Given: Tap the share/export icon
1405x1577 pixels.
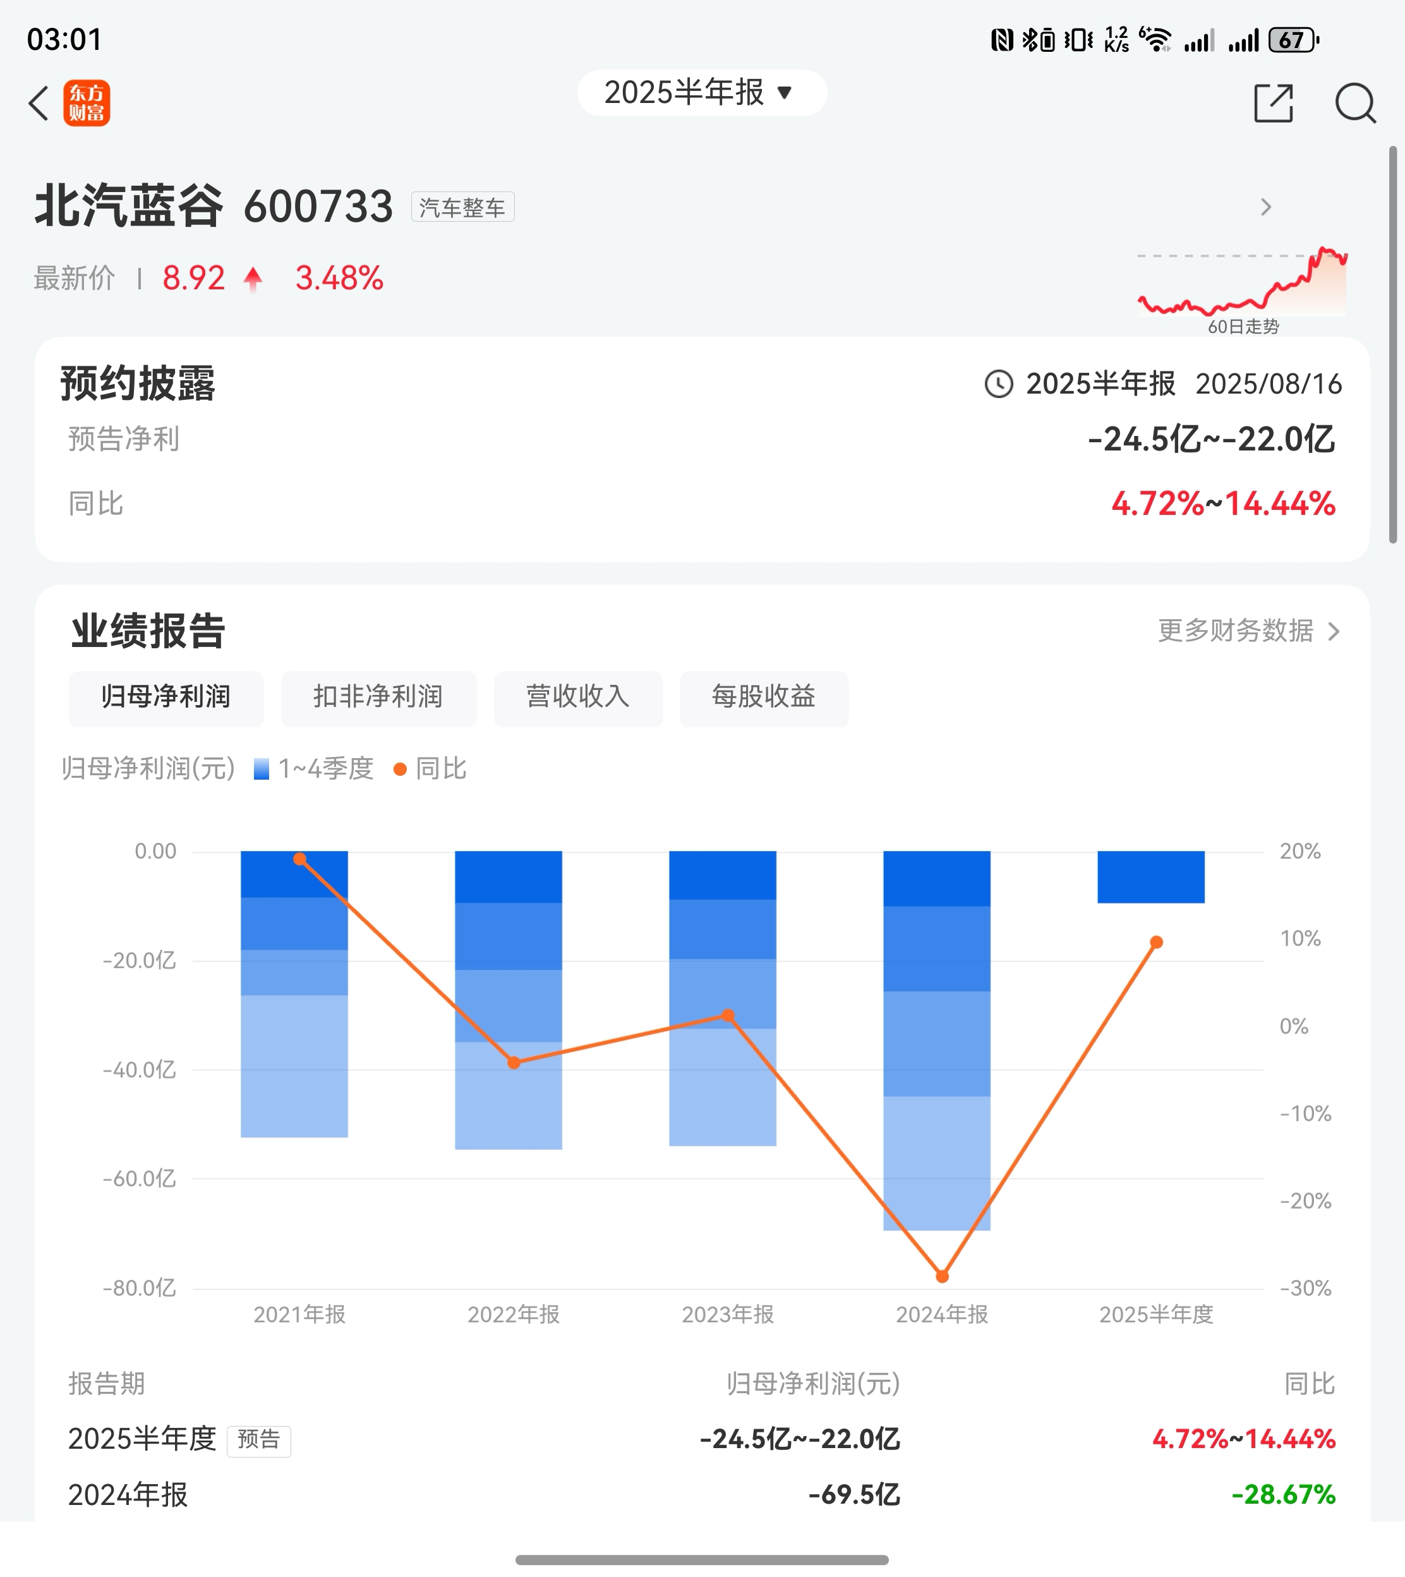Looking at the screenshot, I should point(1274,104).
